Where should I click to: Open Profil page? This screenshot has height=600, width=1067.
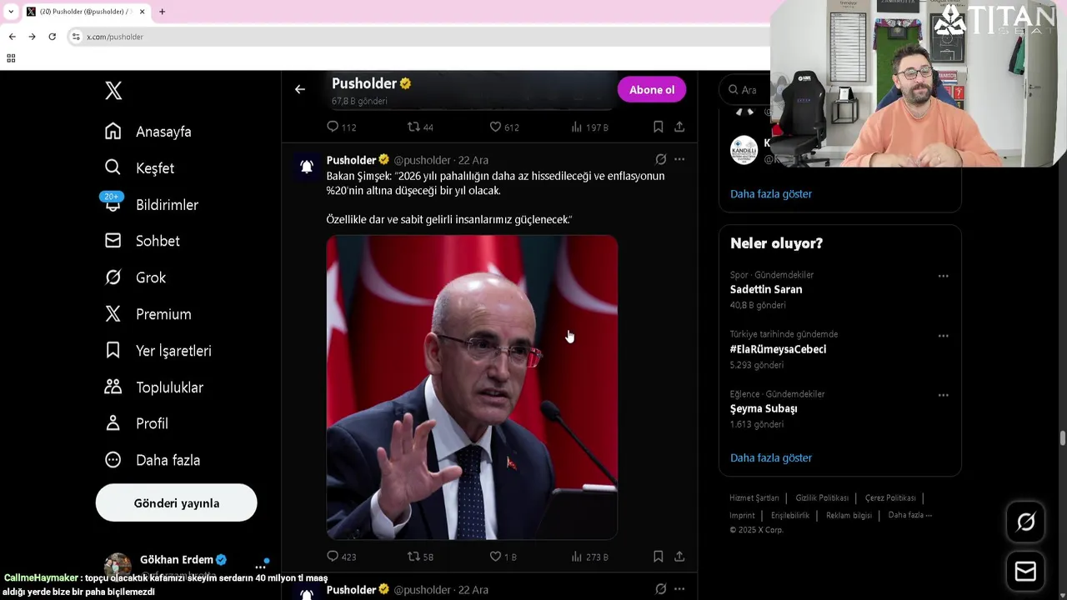coord(136,423)
